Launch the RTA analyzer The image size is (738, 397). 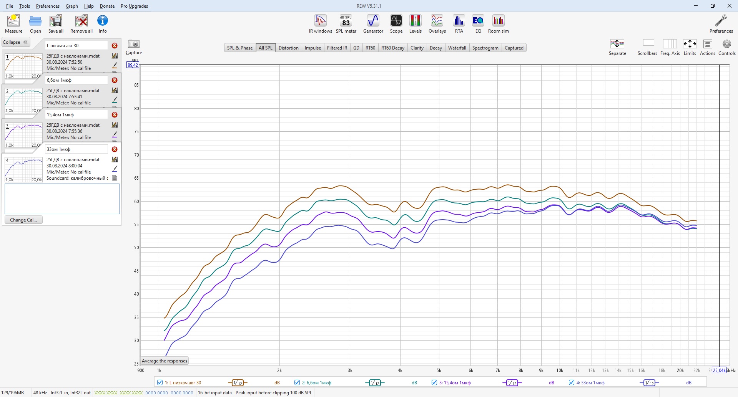(459, 24)
